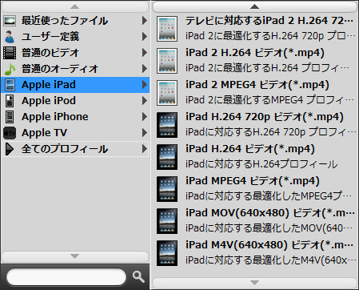Expand the 全てのプロフィール submenu arrow
Image resolution: width=359 pixels, height=290 pixels.
click(x=145, y=149)
